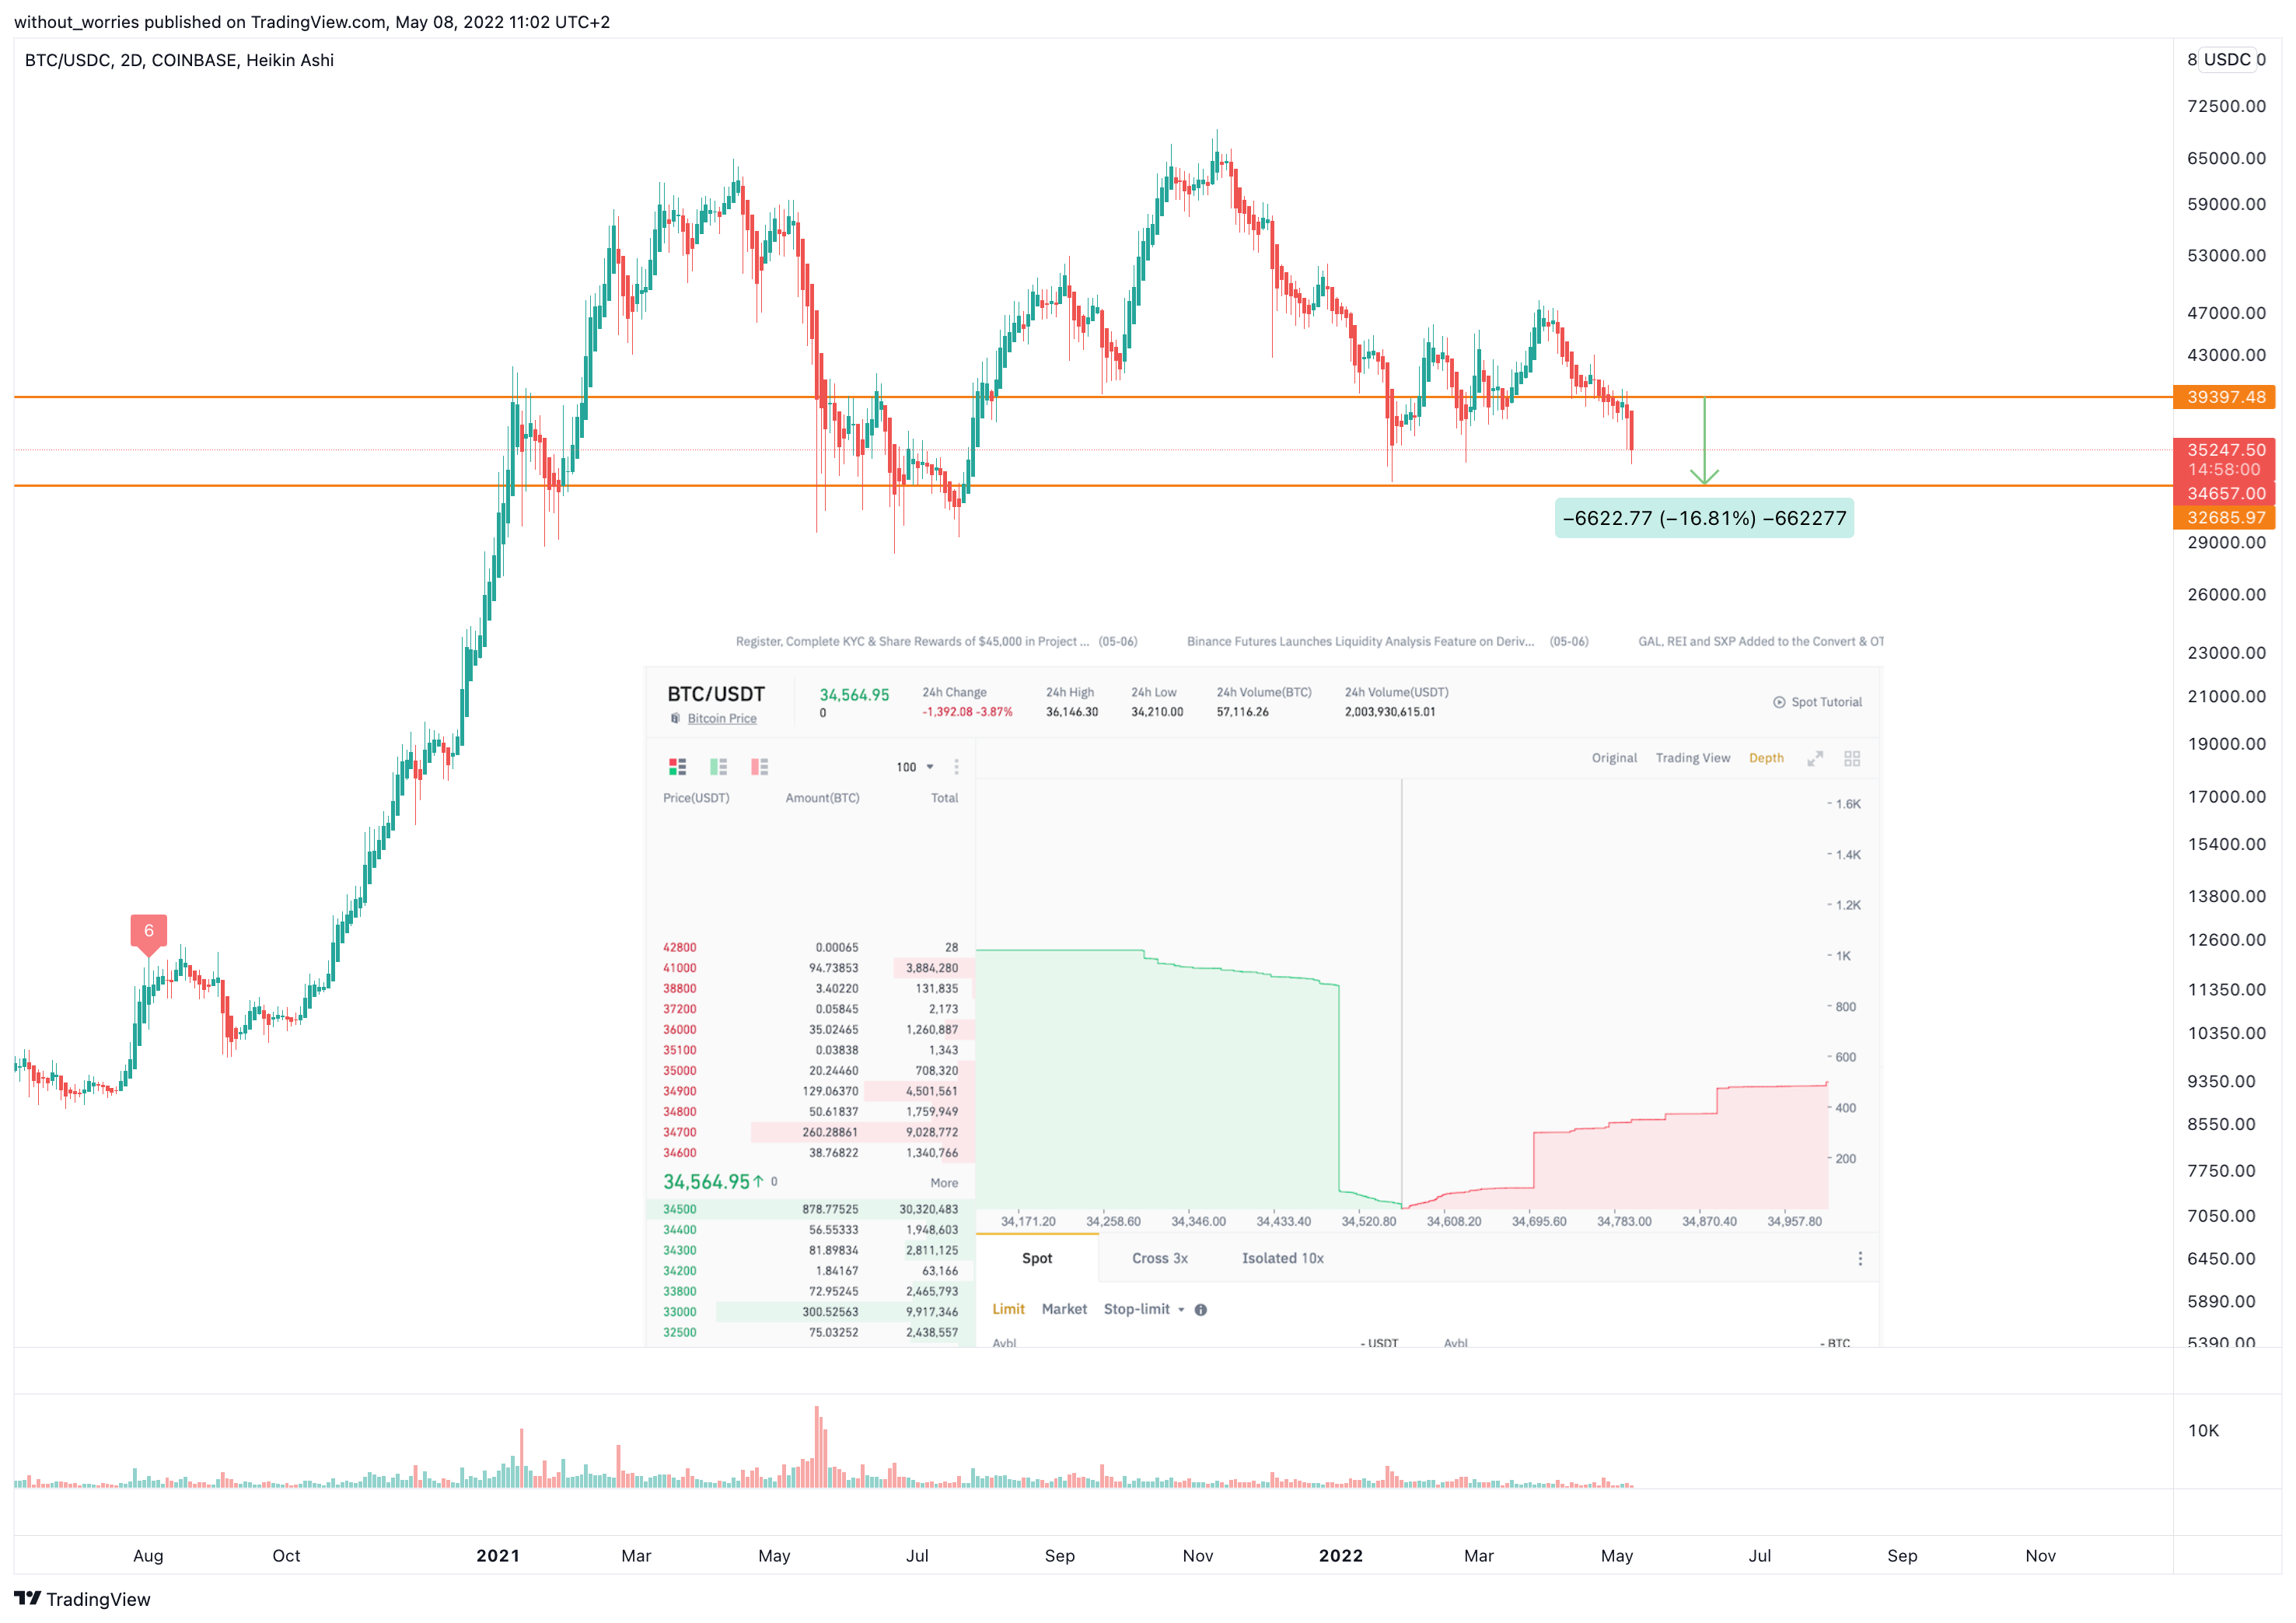Click the fullscreen expand arrows icon in chart panel
2296x1623 pixels.
click(x=1815, y=758)
